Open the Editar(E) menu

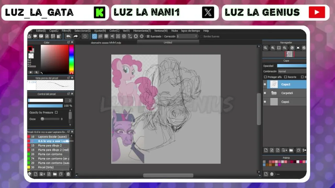pyautogui.click(x=41, y=31)
